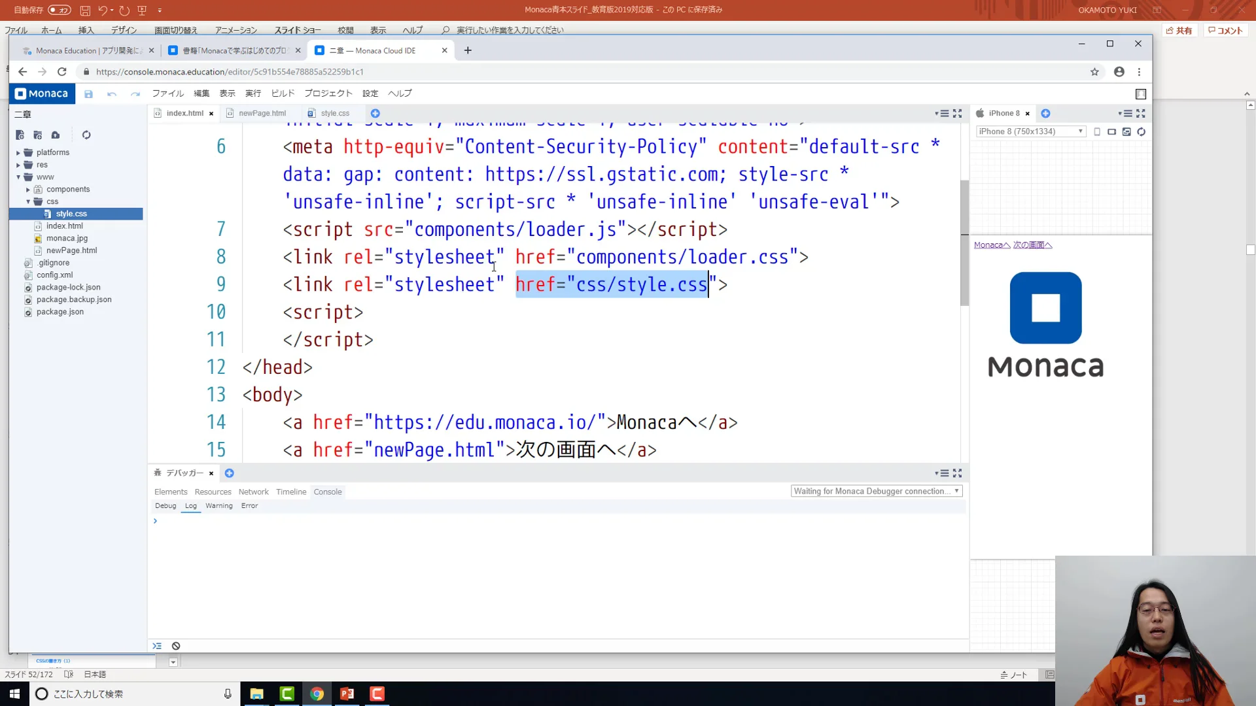Viewport: 1256px width, 706px height.
Task: Open PowerPoint スライド ショー ribbon tab
Action: click(298, 30)
